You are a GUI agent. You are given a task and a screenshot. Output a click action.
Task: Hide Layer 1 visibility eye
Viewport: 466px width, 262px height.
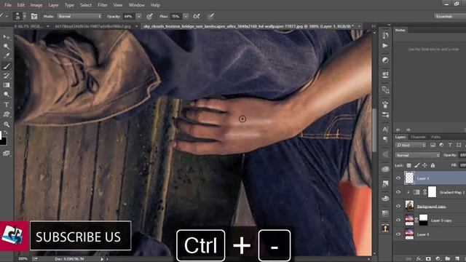398,178
